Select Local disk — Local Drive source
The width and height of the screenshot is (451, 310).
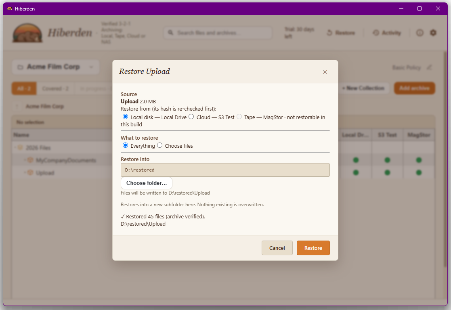coord(126,117)
